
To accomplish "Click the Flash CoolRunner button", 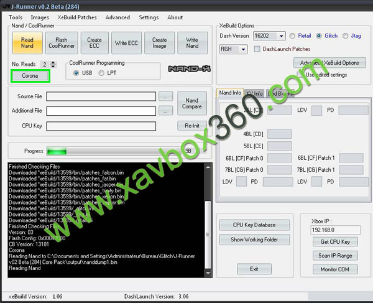I will click(x=62, y=43).
